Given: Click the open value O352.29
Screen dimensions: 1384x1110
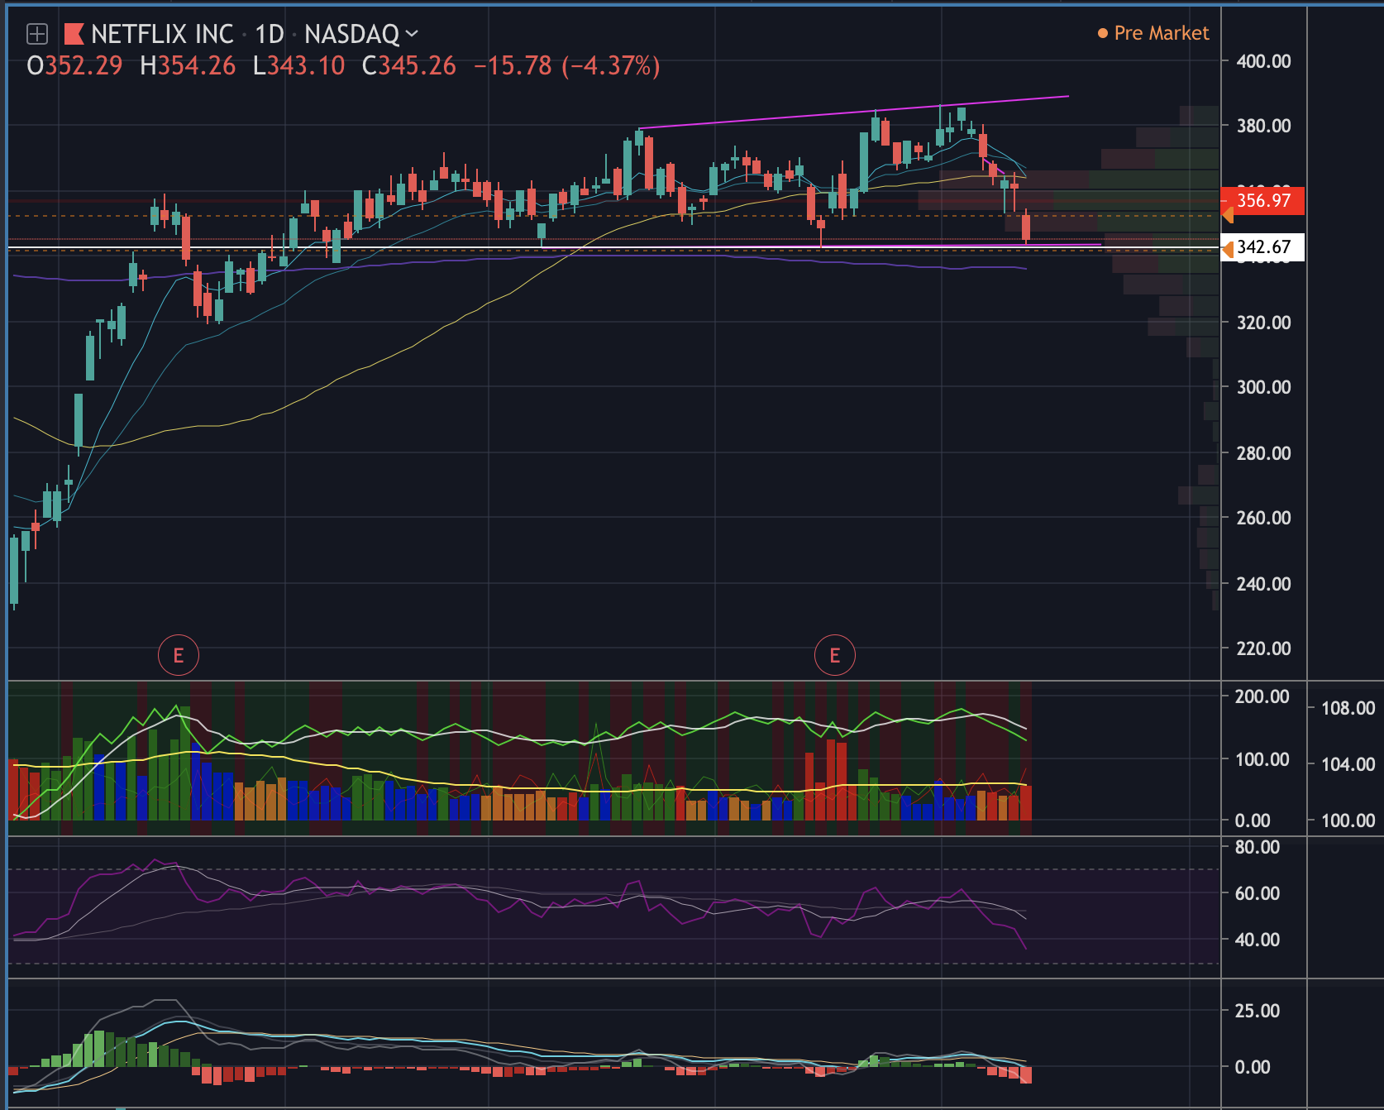Looking at the screenshot, I should click(x=74, y=66).
